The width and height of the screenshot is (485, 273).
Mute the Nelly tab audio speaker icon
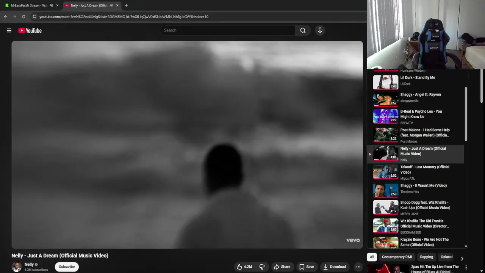pyautogui.click(x=111, y=5)
